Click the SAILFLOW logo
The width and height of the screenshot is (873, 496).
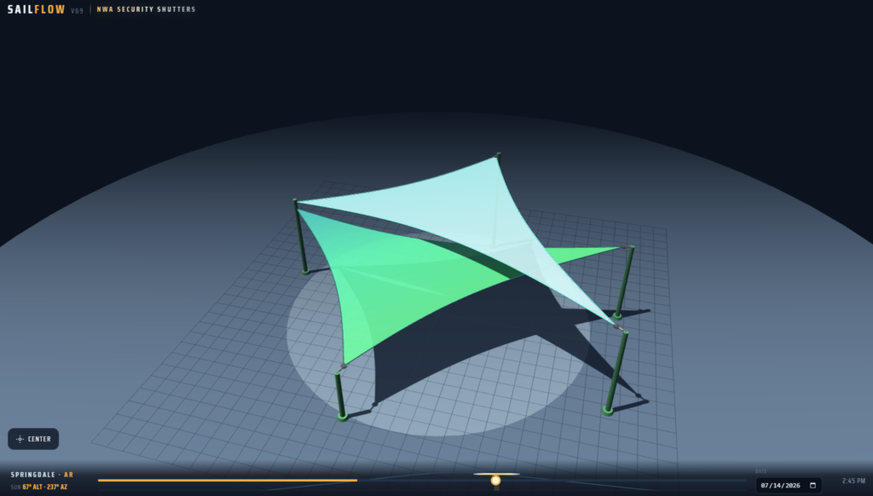[36, 9]
